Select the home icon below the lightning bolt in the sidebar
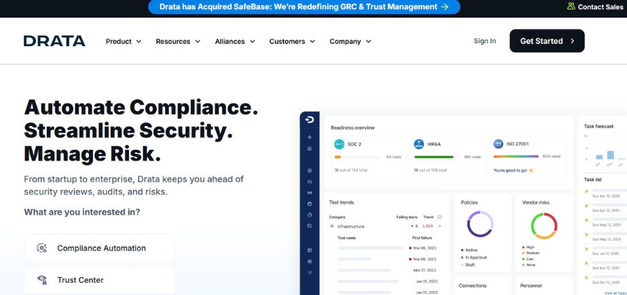The height and width of the screenshot is (295, 627). [x=310, y=149]
